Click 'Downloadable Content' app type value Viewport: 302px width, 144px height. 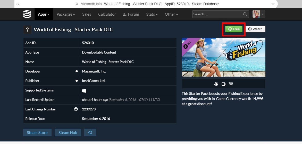(x=99, y=52)
